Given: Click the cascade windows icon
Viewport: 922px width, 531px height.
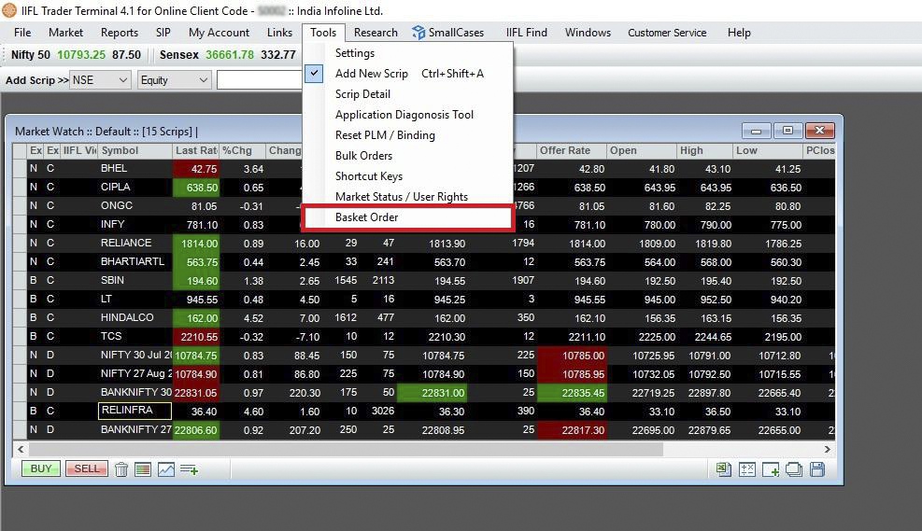Looking at the screenshot, I should (794, 469).
